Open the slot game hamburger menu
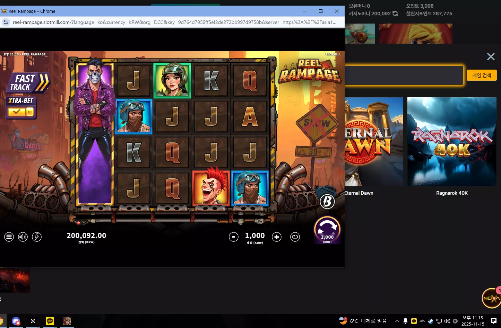501x328 pixels. 9,237
